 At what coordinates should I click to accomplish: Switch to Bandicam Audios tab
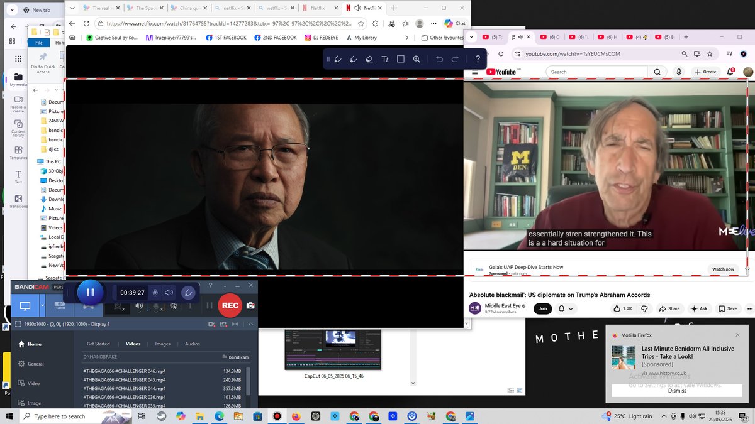point(193,344)
